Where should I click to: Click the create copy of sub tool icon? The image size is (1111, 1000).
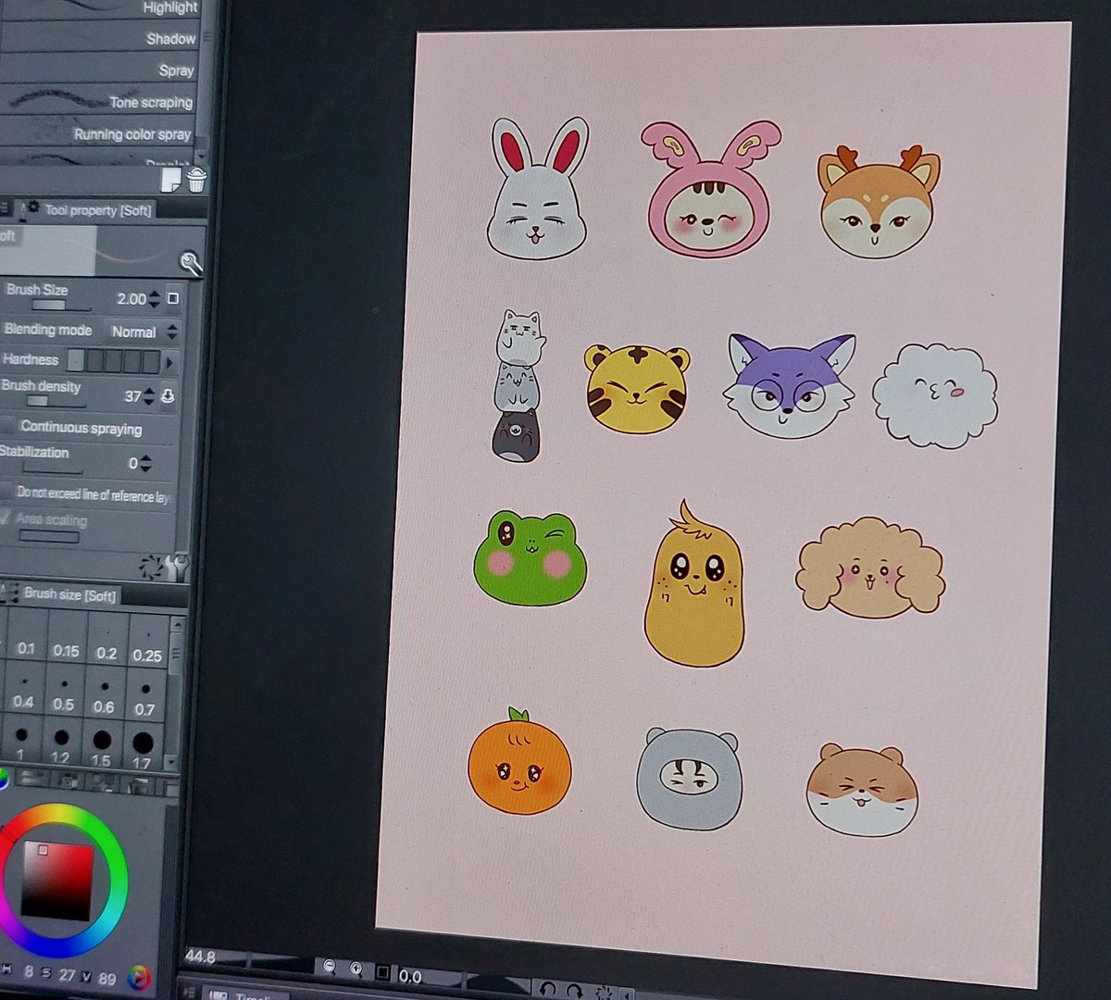171,179
